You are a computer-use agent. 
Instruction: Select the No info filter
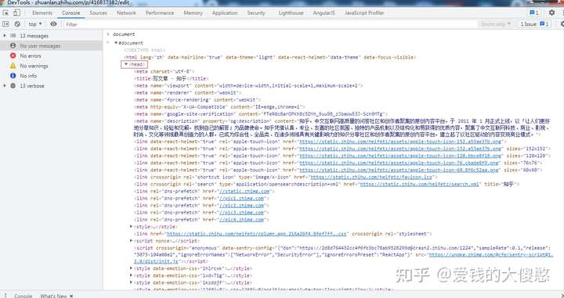(x=51, y=76)
